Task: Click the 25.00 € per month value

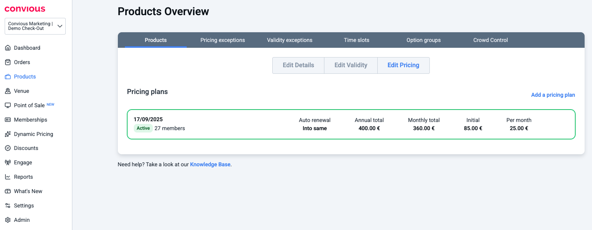Action: point(519,128)
